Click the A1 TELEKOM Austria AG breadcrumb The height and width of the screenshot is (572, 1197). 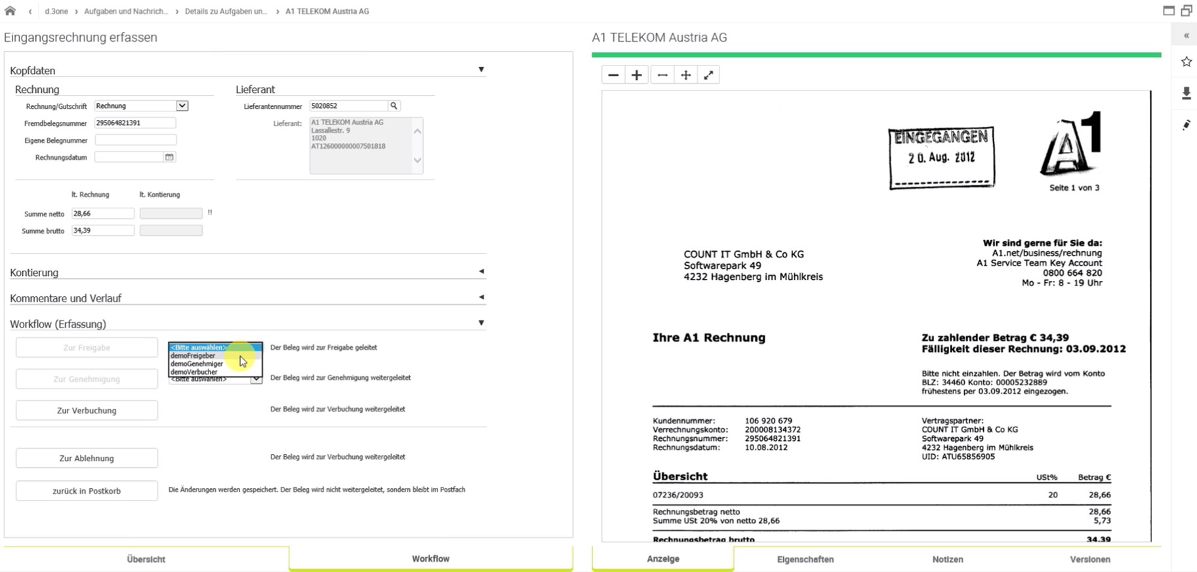click(x=327, y=11)
